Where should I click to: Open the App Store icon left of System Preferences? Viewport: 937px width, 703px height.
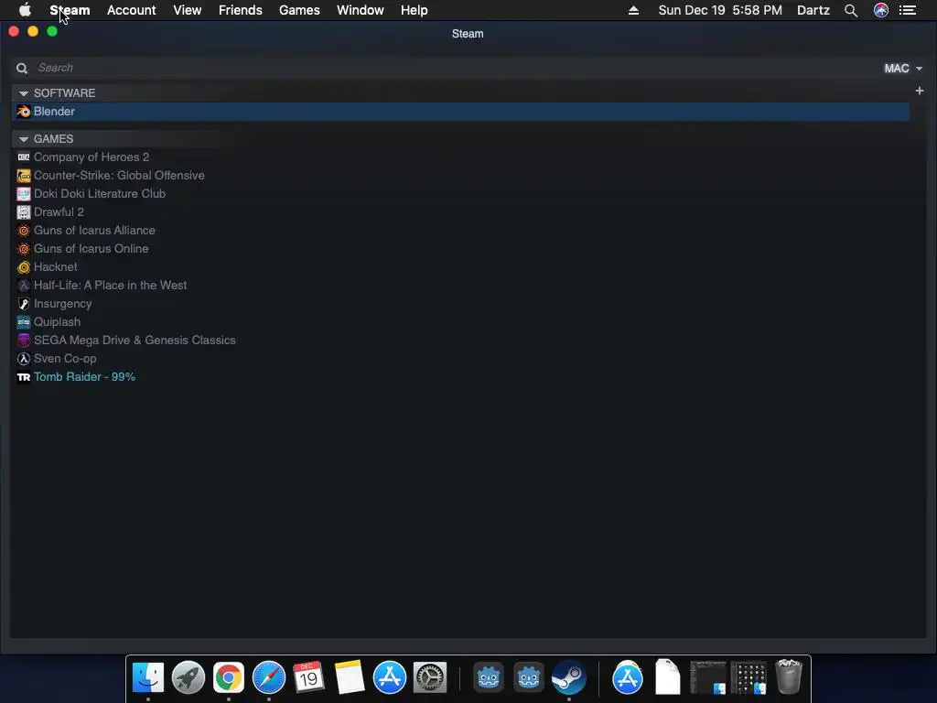click(390, 677)
